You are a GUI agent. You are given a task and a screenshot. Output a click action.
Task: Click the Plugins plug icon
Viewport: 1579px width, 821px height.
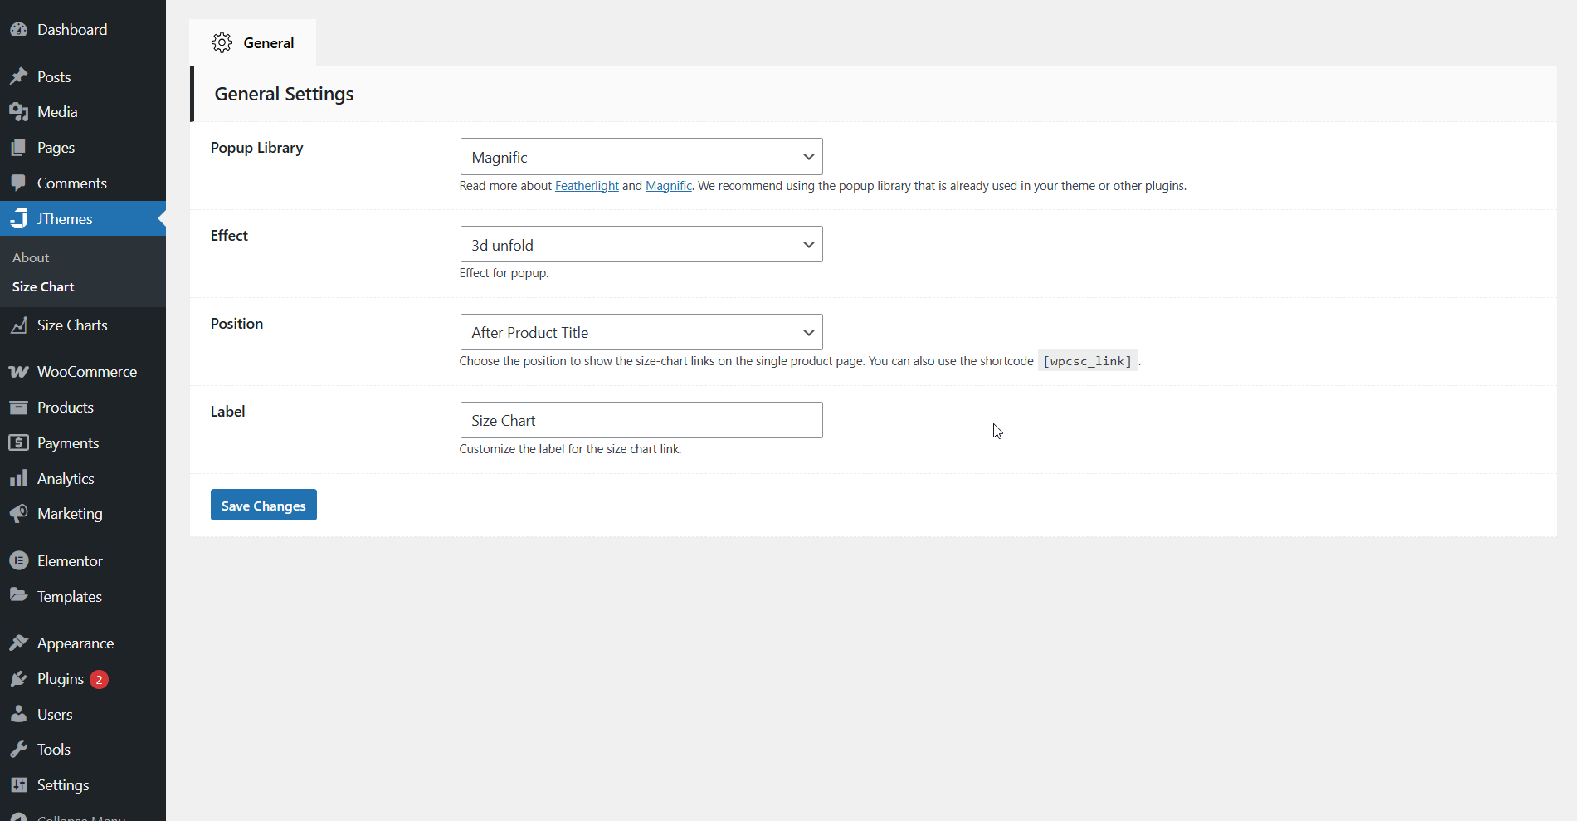(x=18, y=679)
